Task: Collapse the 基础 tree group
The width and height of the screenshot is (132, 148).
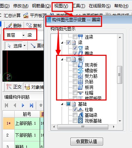Action: 62,104
